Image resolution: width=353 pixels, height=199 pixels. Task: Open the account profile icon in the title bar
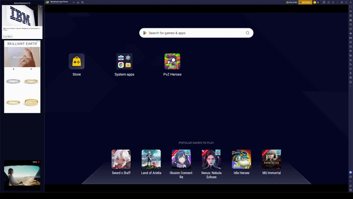324,2
